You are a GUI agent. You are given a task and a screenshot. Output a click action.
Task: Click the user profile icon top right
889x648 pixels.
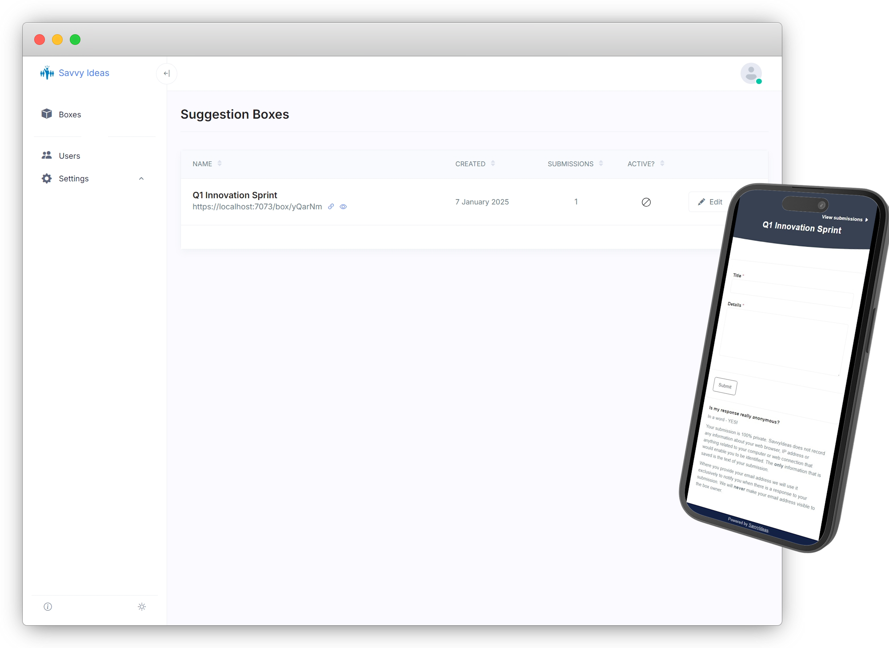[751, 73]
